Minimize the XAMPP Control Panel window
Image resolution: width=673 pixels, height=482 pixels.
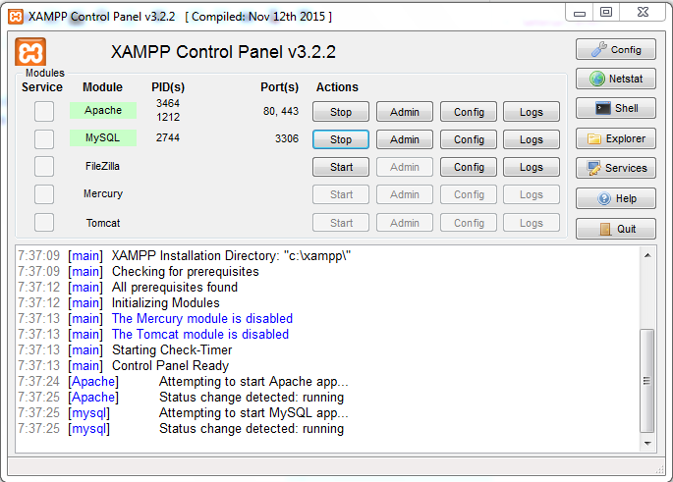click(x=579, y=13)
